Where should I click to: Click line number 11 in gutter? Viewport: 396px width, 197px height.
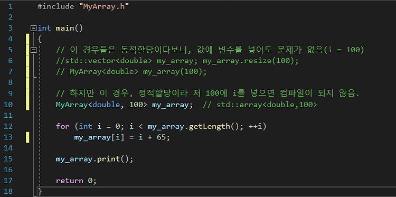(x=8, y=116)
